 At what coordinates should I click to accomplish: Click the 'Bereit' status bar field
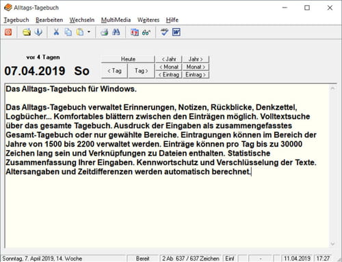(x=142, y=259)
